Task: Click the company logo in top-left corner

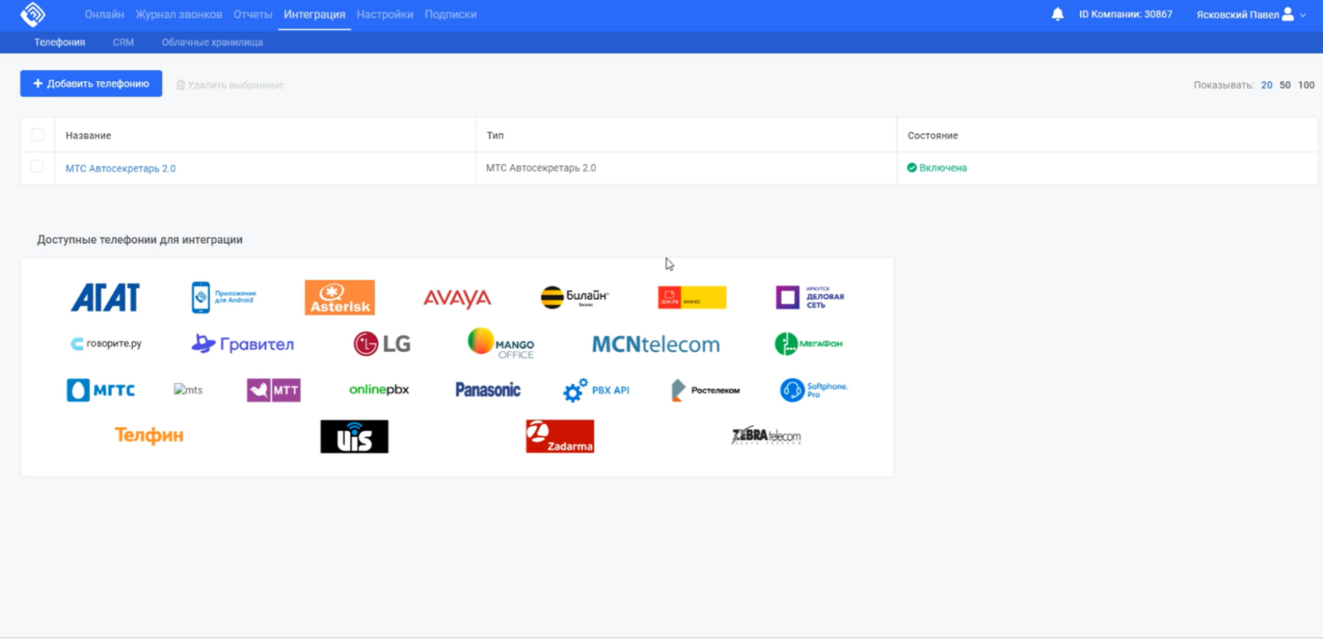Action: 33,14
